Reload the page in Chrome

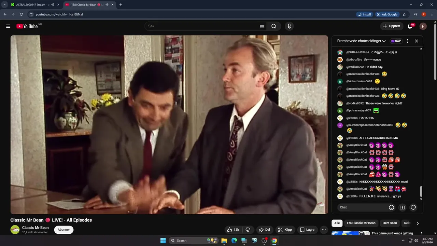(21, 14)
